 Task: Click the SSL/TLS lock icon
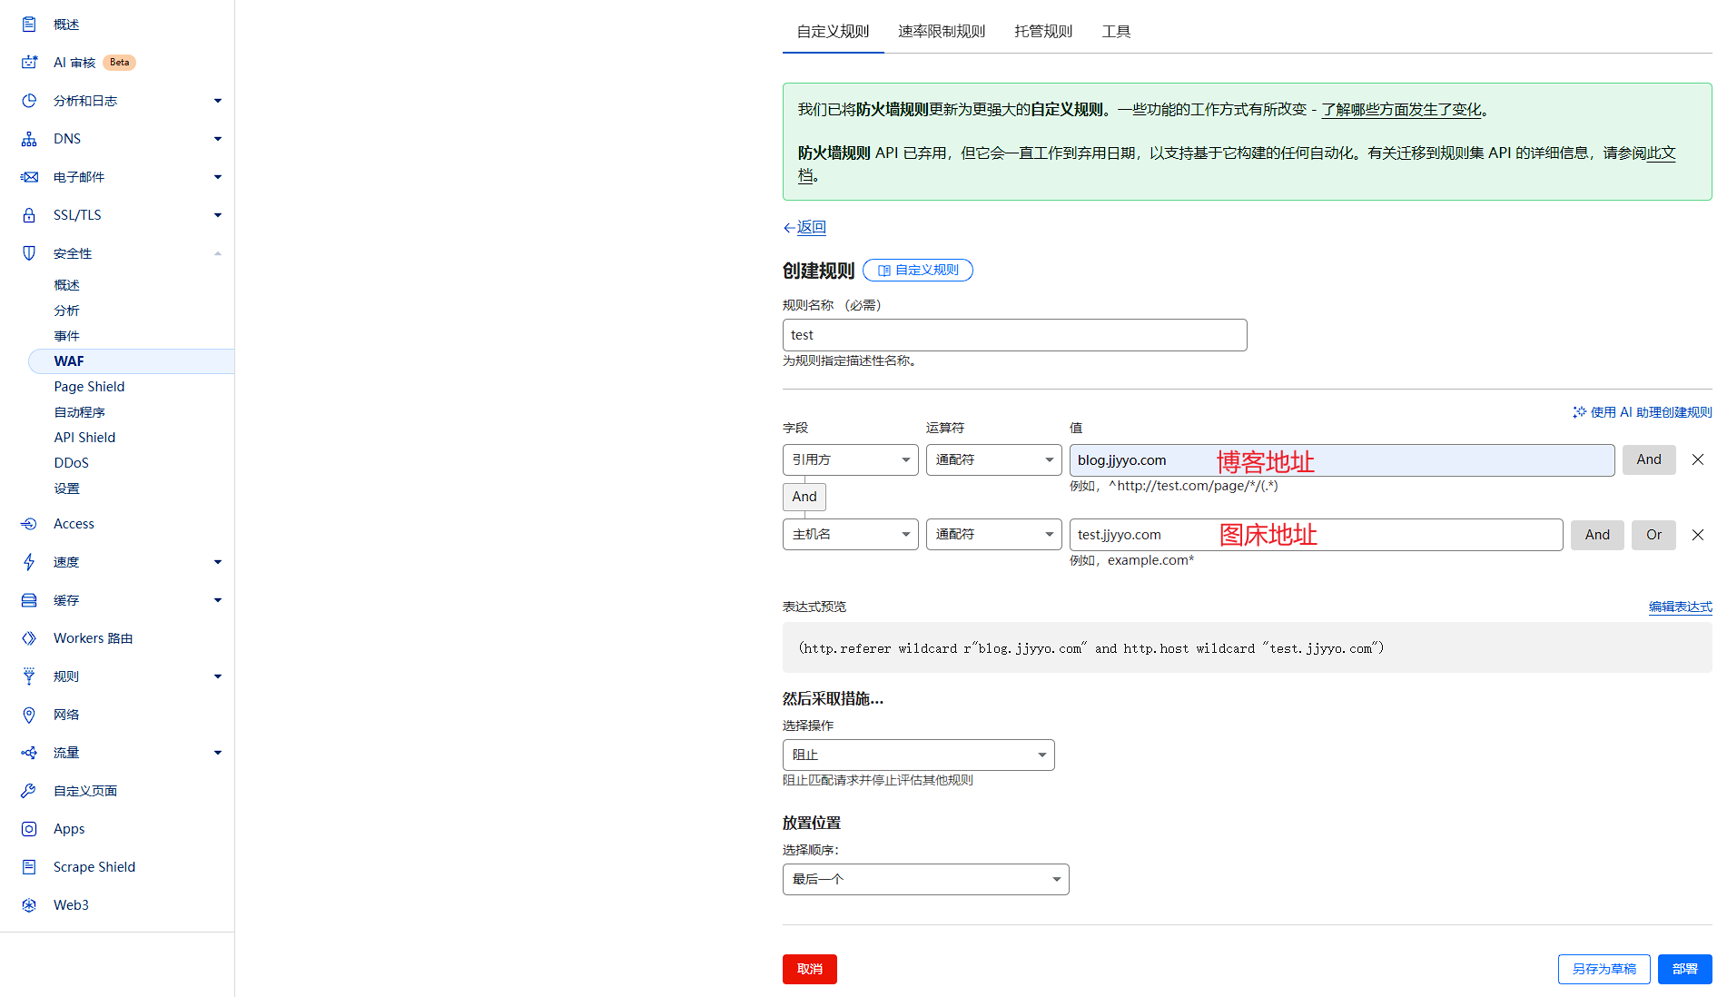click(x=29, y=215)
